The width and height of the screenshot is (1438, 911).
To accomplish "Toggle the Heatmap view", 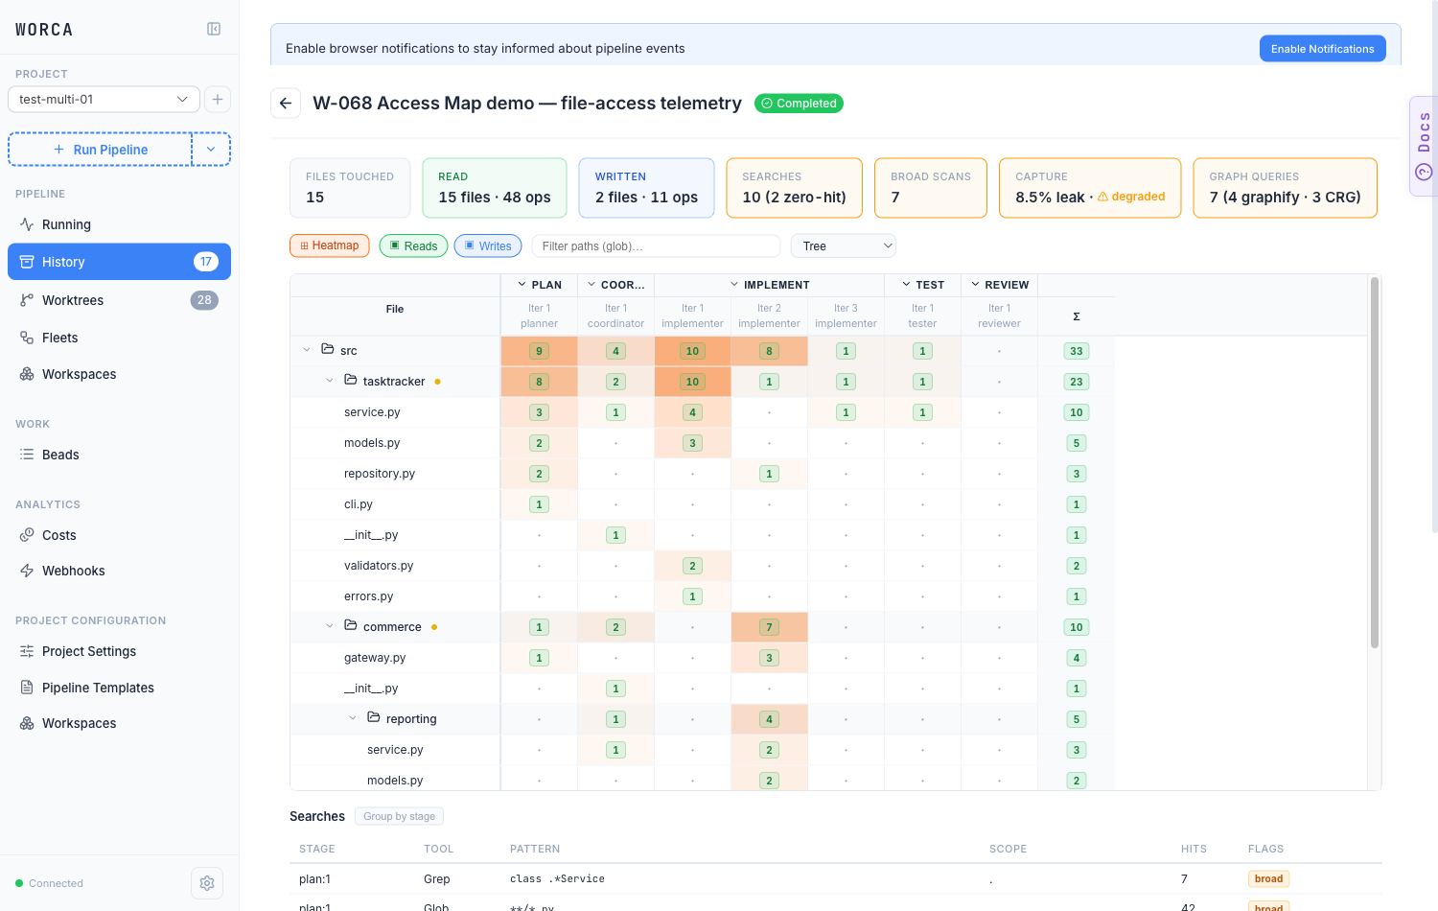I will [x=330, y=245].
